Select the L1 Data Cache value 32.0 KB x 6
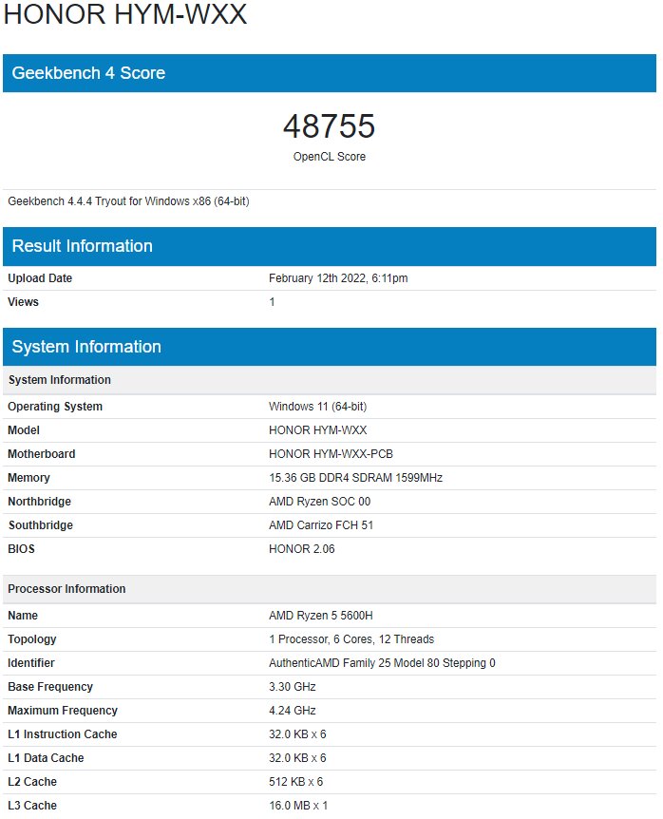 pos(297,758)
